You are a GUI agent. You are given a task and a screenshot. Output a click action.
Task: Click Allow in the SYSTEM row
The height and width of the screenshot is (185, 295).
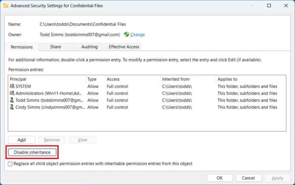tap(93, 87)
